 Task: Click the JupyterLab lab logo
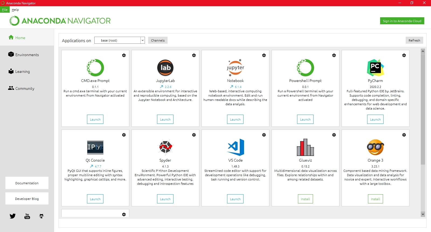165,68
